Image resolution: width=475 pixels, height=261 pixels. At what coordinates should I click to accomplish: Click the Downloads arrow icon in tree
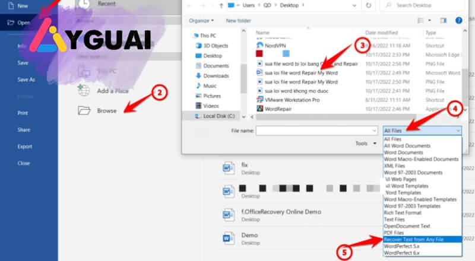click(x=198, y=76)
